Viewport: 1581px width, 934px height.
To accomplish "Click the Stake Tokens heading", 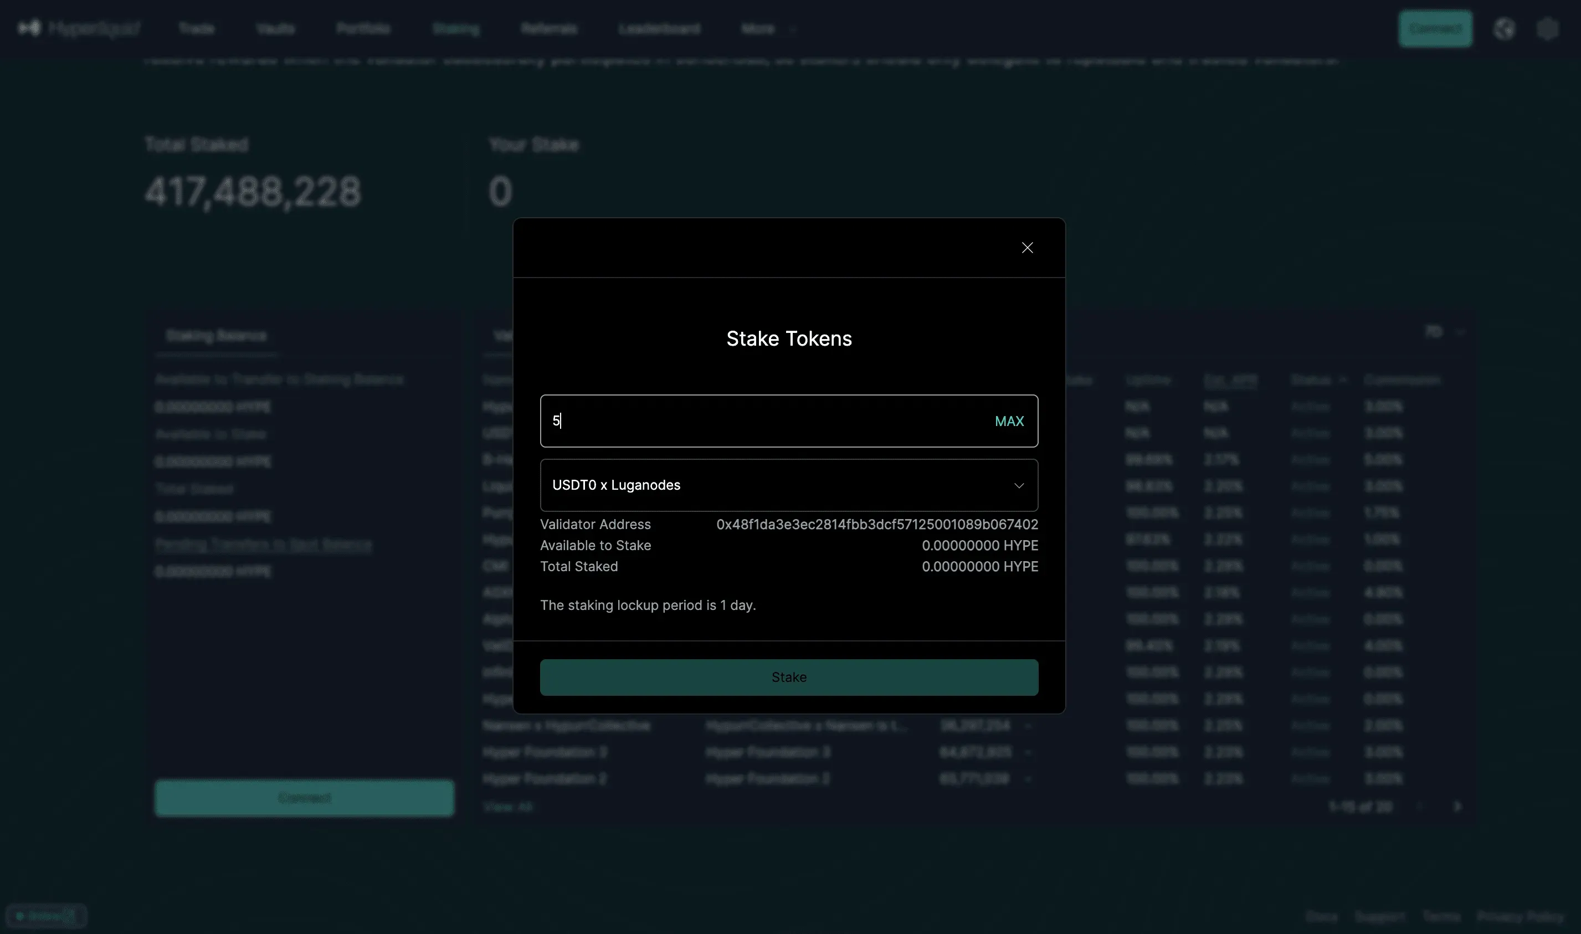I will pos(789,338).
